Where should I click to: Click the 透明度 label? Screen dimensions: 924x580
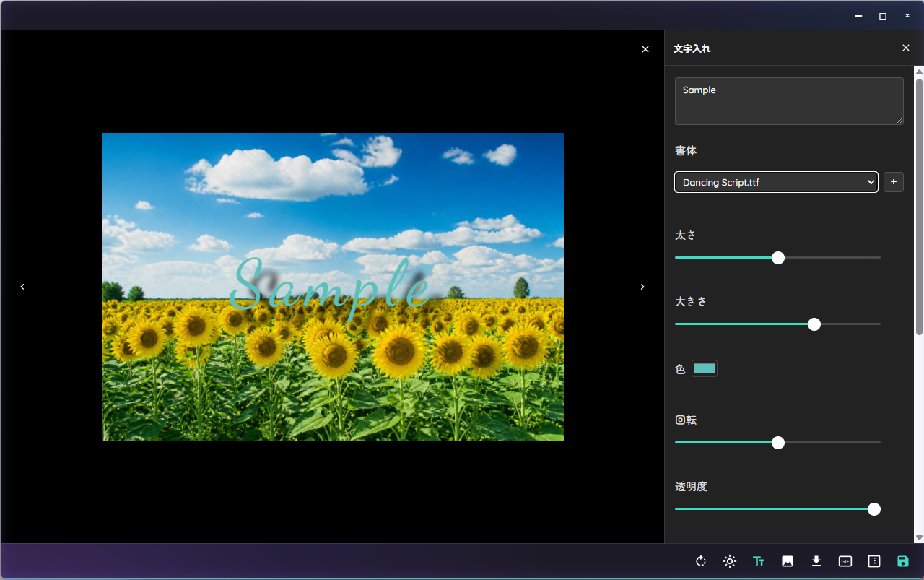click(x=691, y=487)
